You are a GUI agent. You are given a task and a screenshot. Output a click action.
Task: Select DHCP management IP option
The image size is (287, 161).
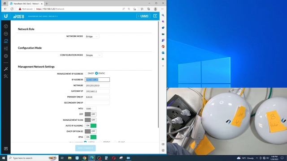coord(87,73)
